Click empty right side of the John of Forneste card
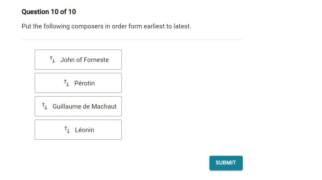Image resolution: width=322 pixels, height=180 pixels. (115, 60)
